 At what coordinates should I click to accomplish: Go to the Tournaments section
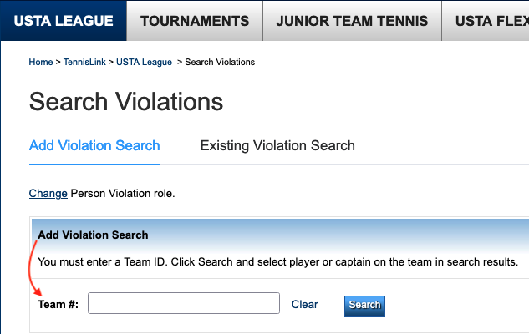[x=195, y=21]
